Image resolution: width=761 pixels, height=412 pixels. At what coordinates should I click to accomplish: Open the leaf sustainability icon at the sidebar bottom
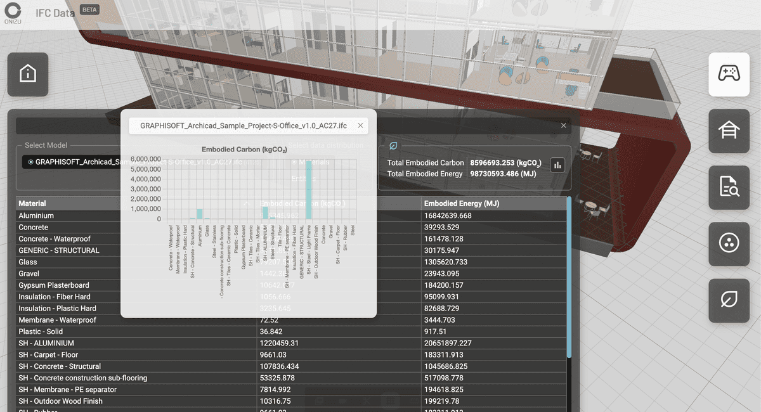click(x=728, y=300)
